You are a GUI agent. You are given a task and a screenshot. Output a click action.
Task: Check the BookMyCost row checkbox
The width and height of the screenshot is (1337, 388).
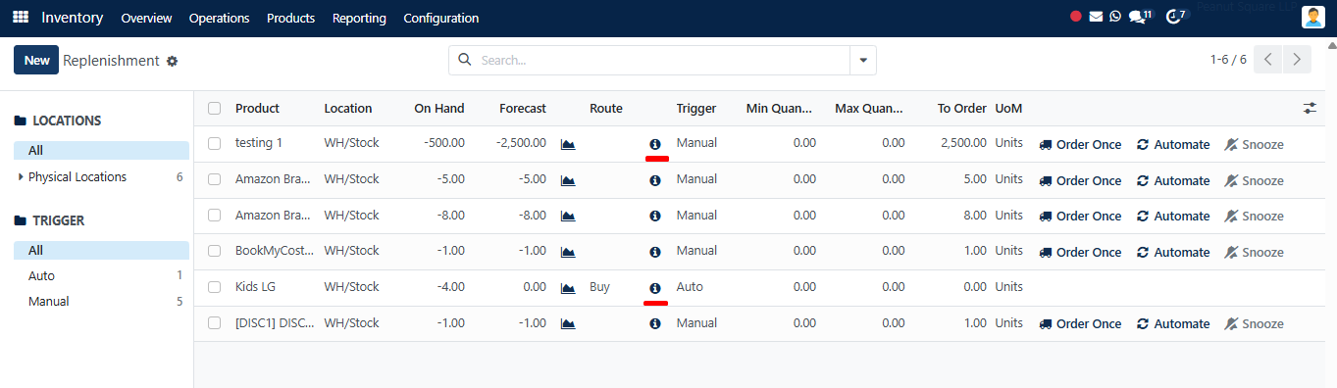click(215, 251)
